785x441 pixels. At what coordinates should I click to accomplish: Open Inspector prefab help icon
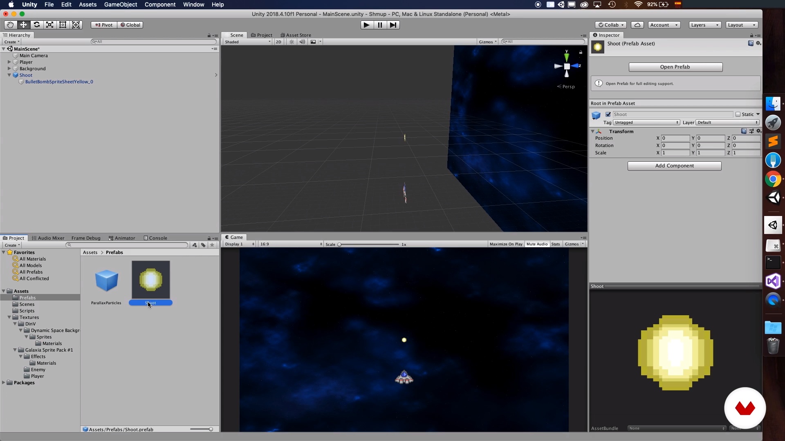click(751, 43)
